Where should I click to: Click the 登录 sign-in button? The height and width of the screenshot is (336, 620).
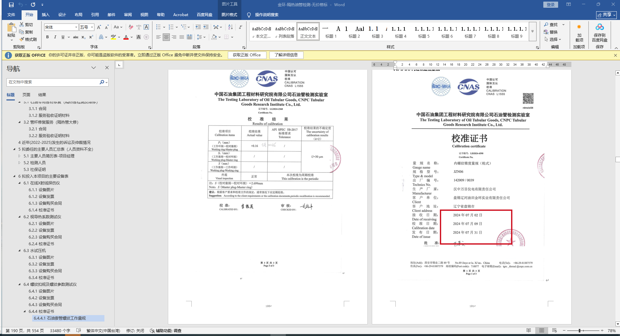(x=551, y=5)
